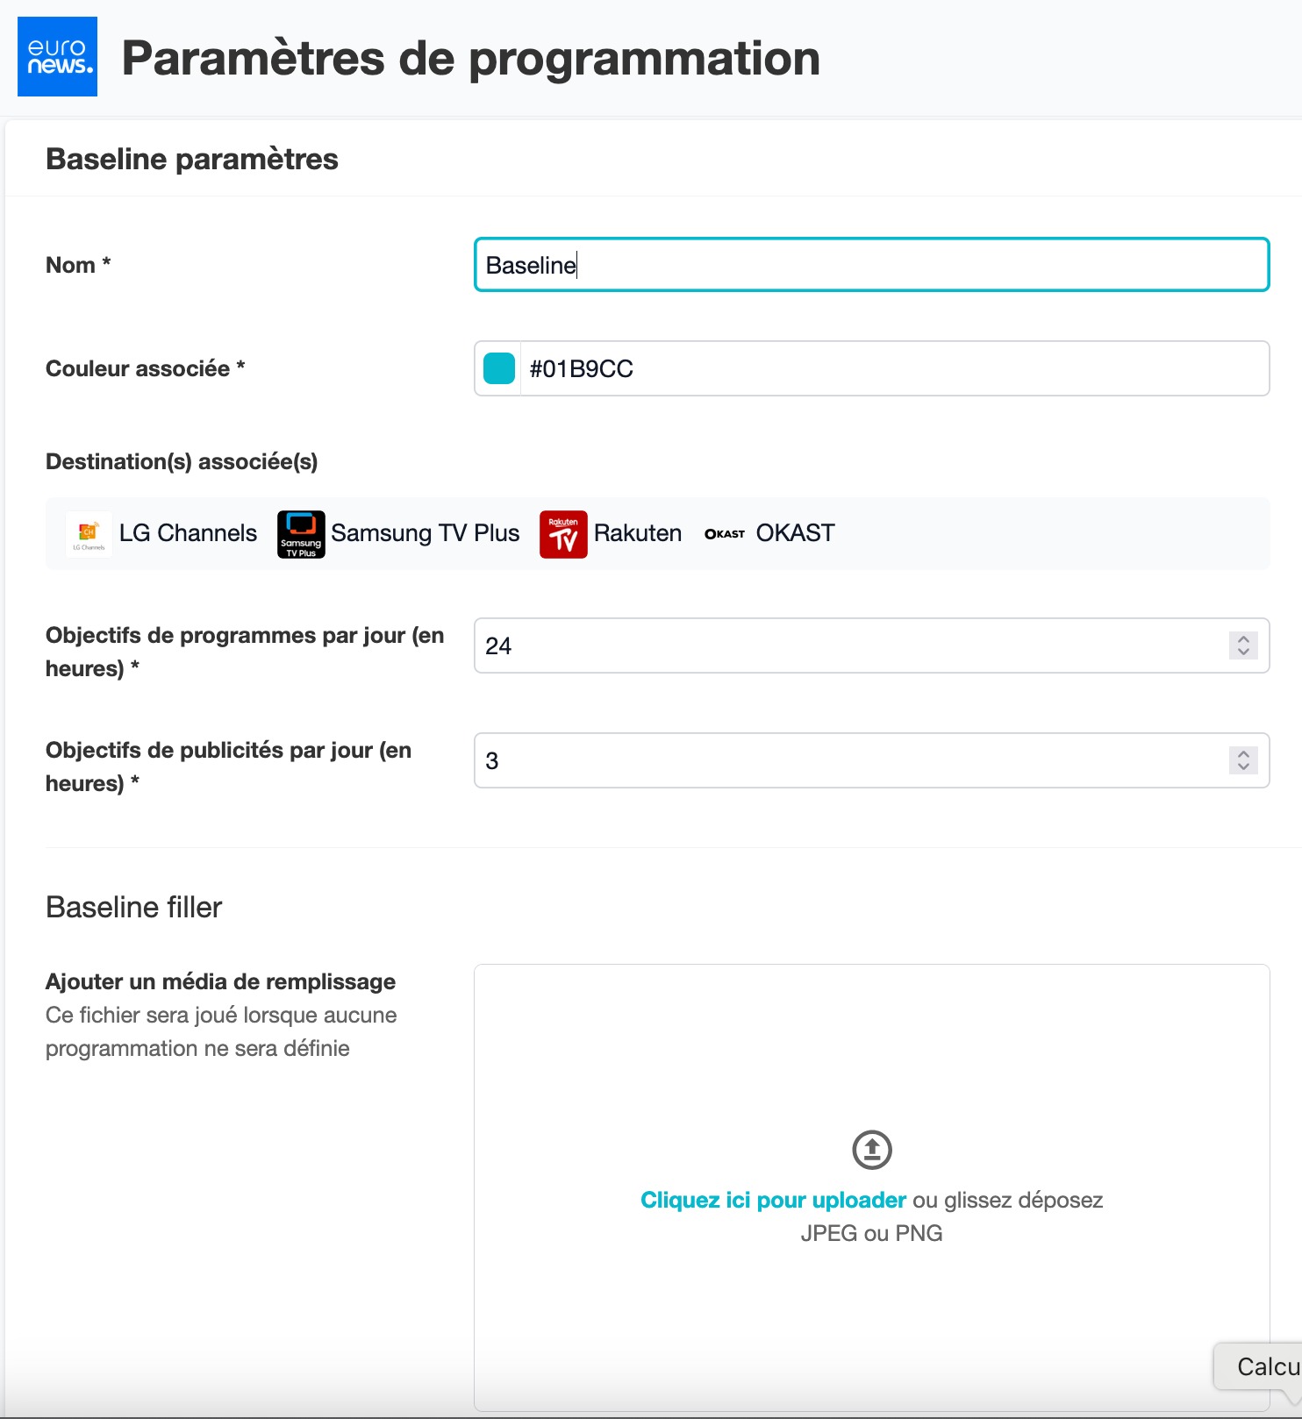
Task: Select the LG Channels destination label
Action: point(188,533)
